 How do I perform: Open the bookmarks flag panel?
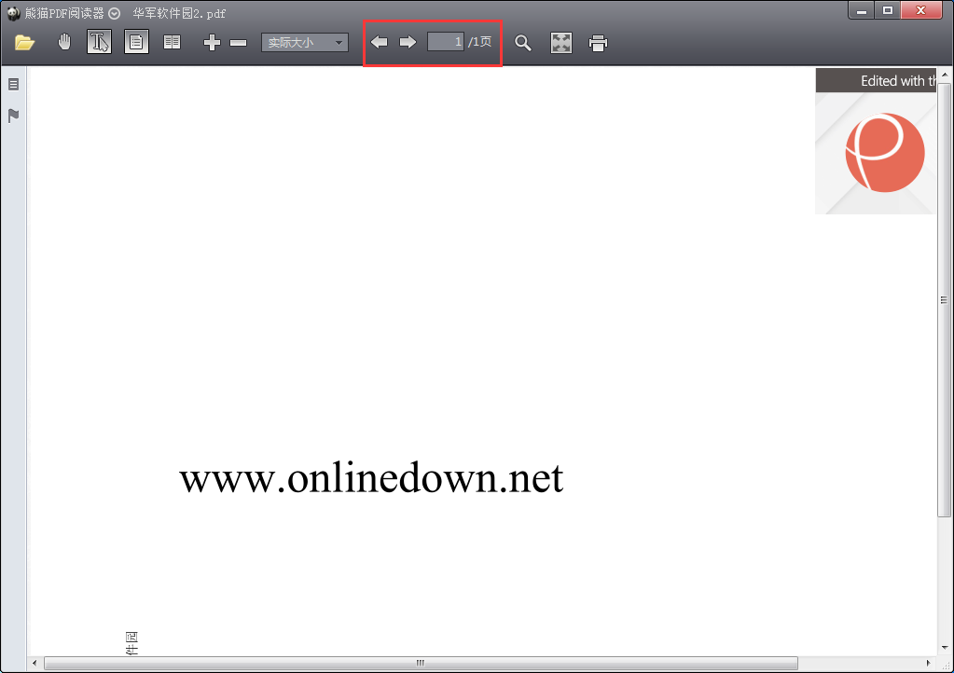pos(13,116)
